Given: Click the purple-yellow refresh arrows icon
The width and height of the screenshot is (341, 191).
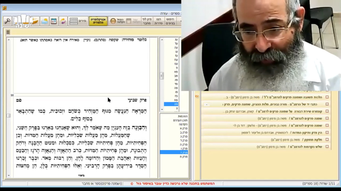Looking at the screenshot, I should (x=63, y=21).
